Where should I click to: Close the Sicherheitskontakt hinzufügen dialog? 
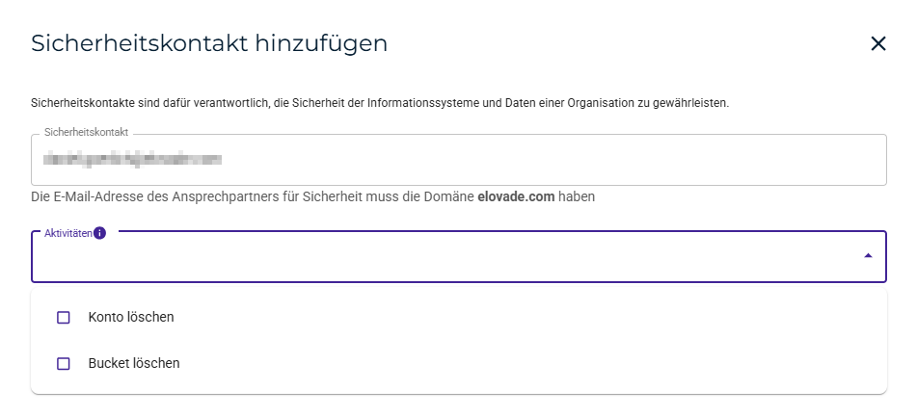click(877, 43)
